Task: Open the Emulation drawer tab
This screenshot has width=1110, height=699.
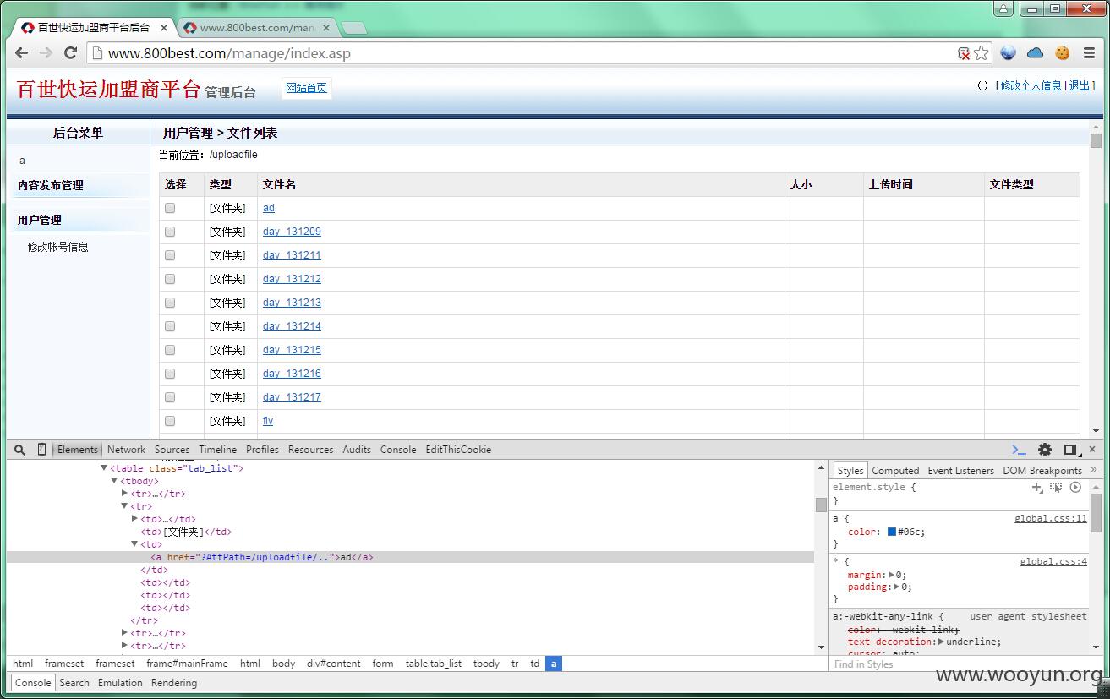Action: [120, 683]
